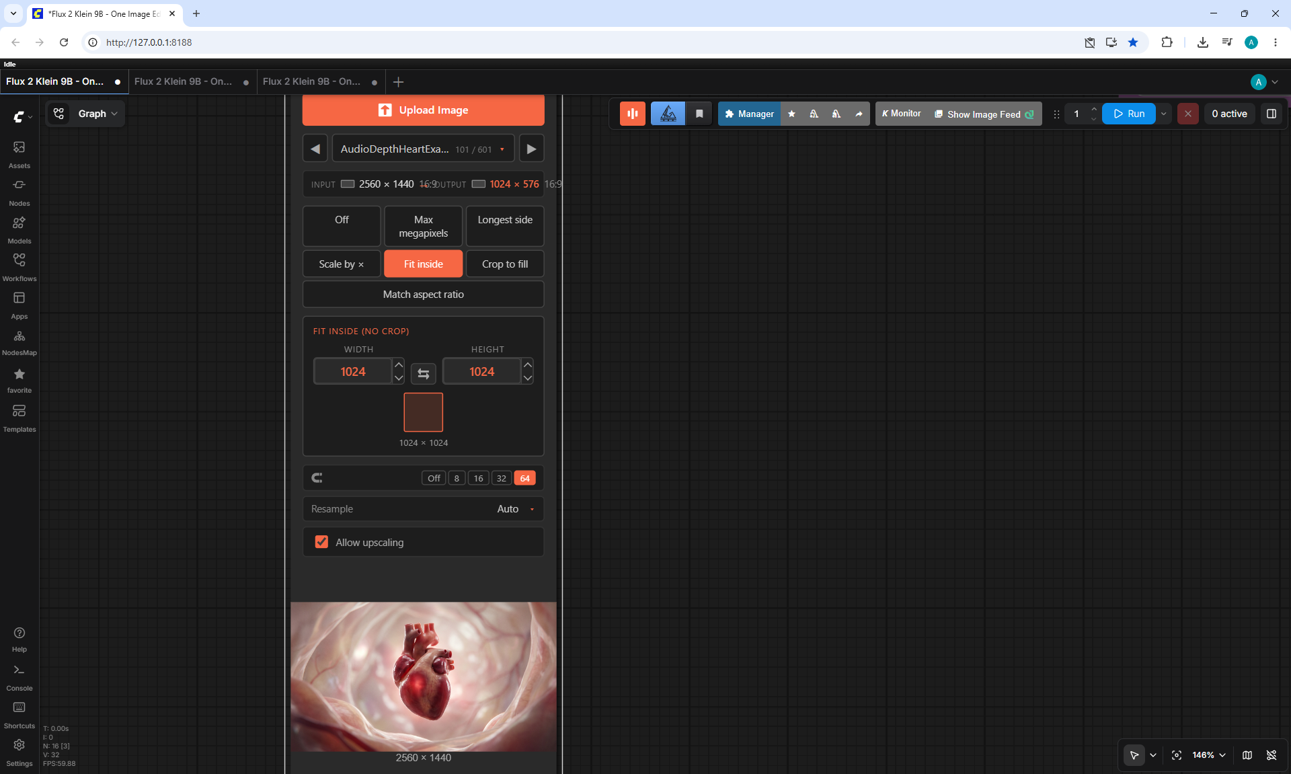Open the keyboard Shortcuts panel
Viewport: 1291px width, 774px height.
point(19,715)
